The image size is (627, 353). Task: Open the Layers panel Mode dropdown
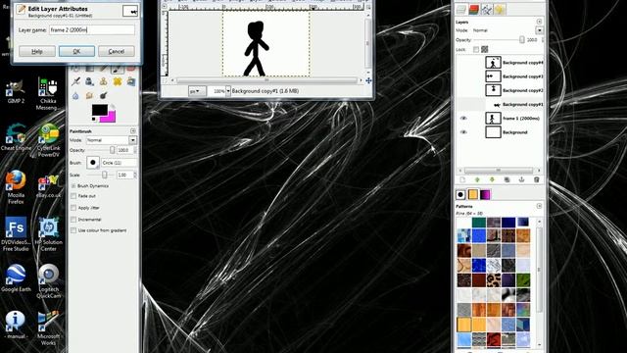(540, 30)
